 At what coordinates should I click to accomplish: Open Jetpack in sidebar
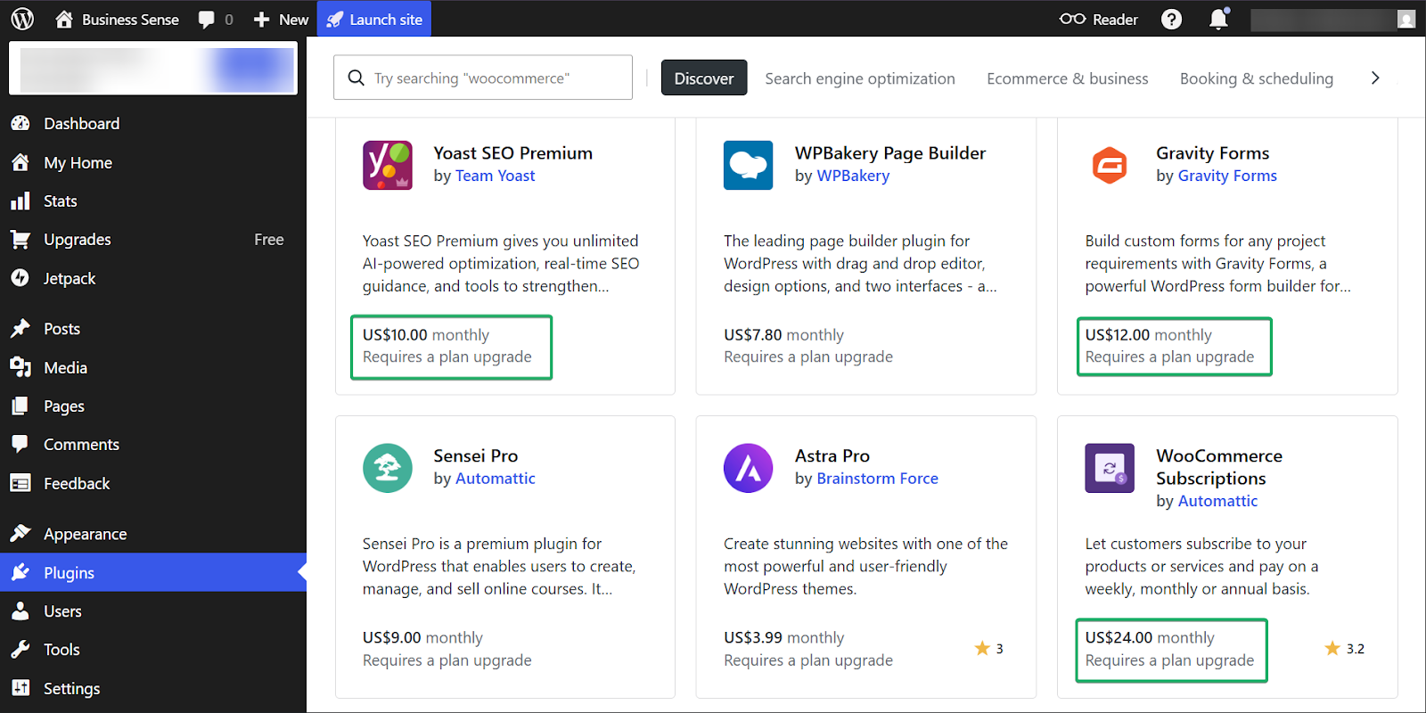[x=153, y=278]
